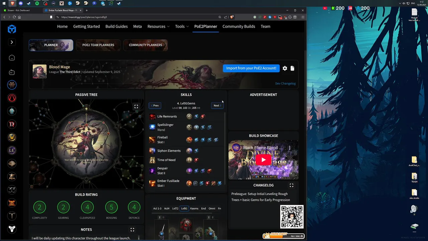Viewport: 428px width, 241px height.
Task: Open a new browser tab
Action: (87, 10)
